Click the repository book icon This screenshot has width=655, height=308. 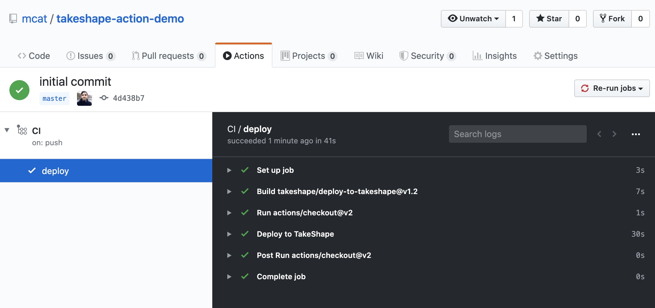[x=13, y=19]
